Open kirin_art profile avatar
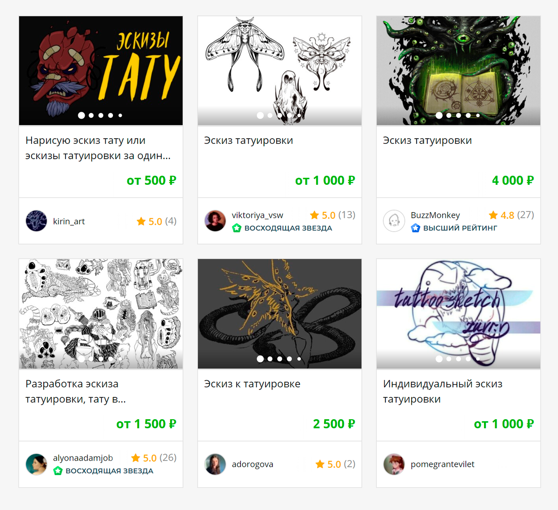Image resolution: width=558 pixels, height=510 pixels. pyautogui.click(x=36, y=221)
